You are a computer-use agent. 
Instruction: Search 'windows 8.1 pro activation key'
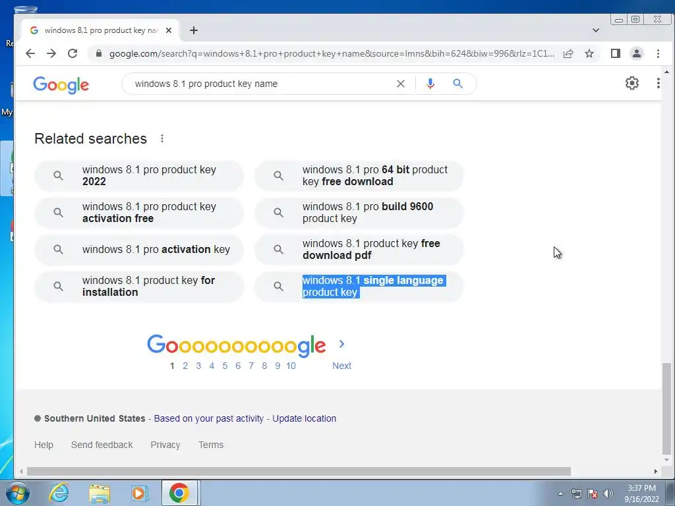(139, 250)
